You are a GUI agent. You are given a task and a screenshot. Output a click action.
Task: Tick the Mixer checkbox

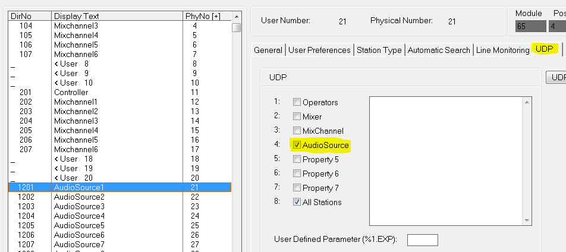tap(297, 116)
